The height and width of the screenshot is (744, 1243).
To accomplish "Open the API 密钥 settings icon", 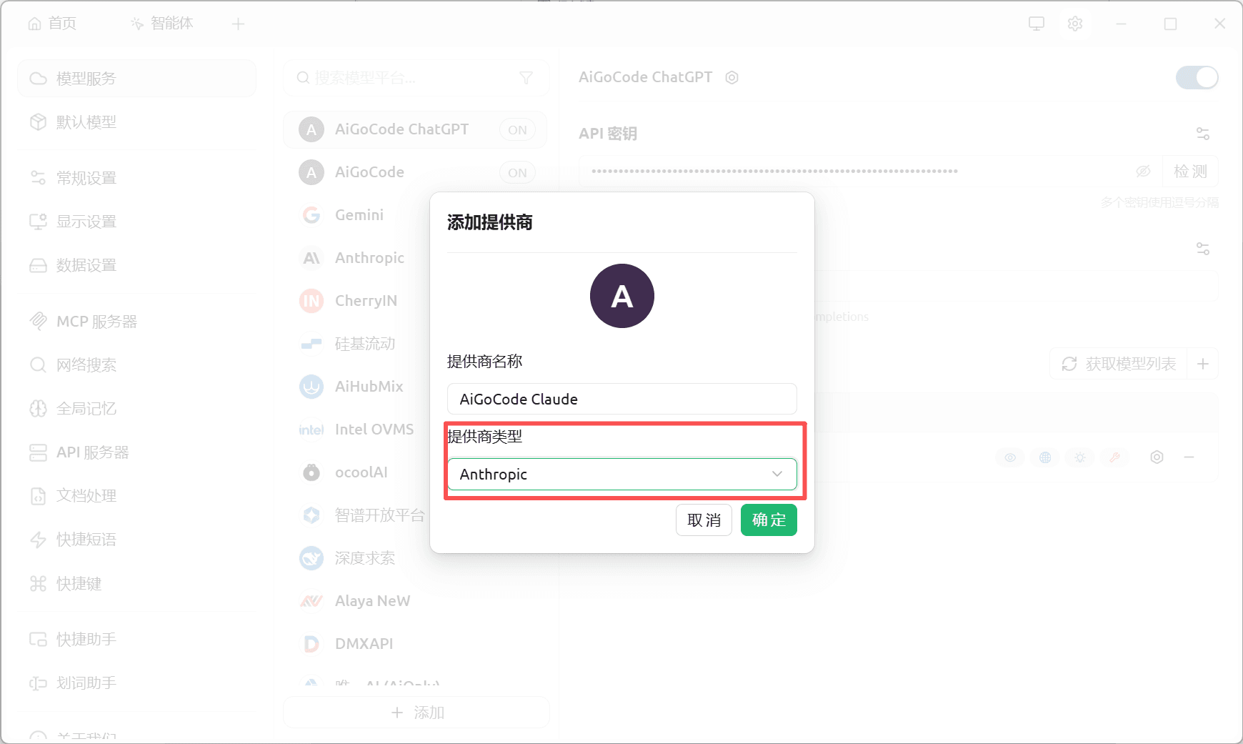I will (x=1203, y=134).
